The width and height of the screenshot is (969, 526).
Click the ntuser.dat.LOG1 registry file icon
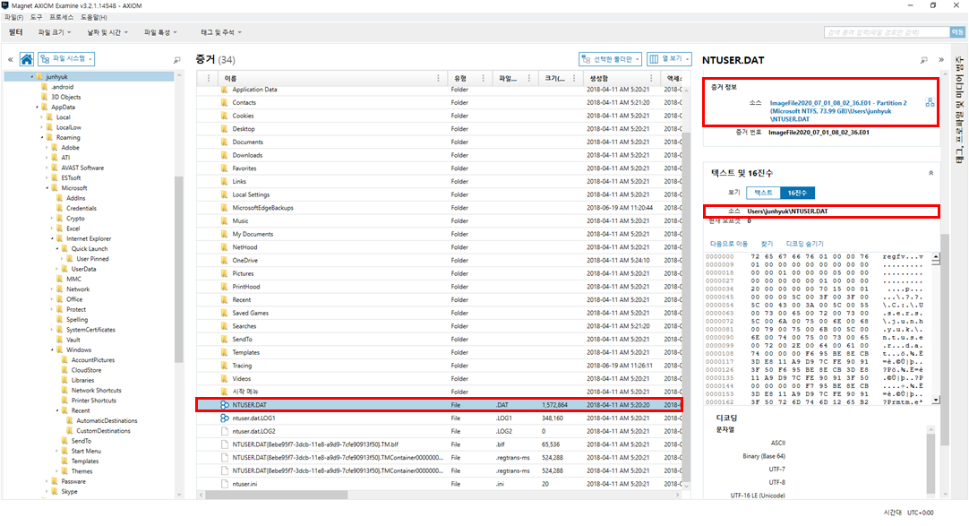pos(224,418)
